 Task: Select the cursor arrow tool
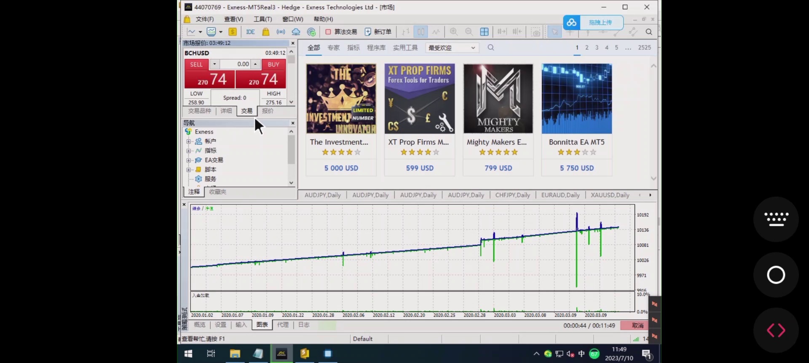point(555,32)
